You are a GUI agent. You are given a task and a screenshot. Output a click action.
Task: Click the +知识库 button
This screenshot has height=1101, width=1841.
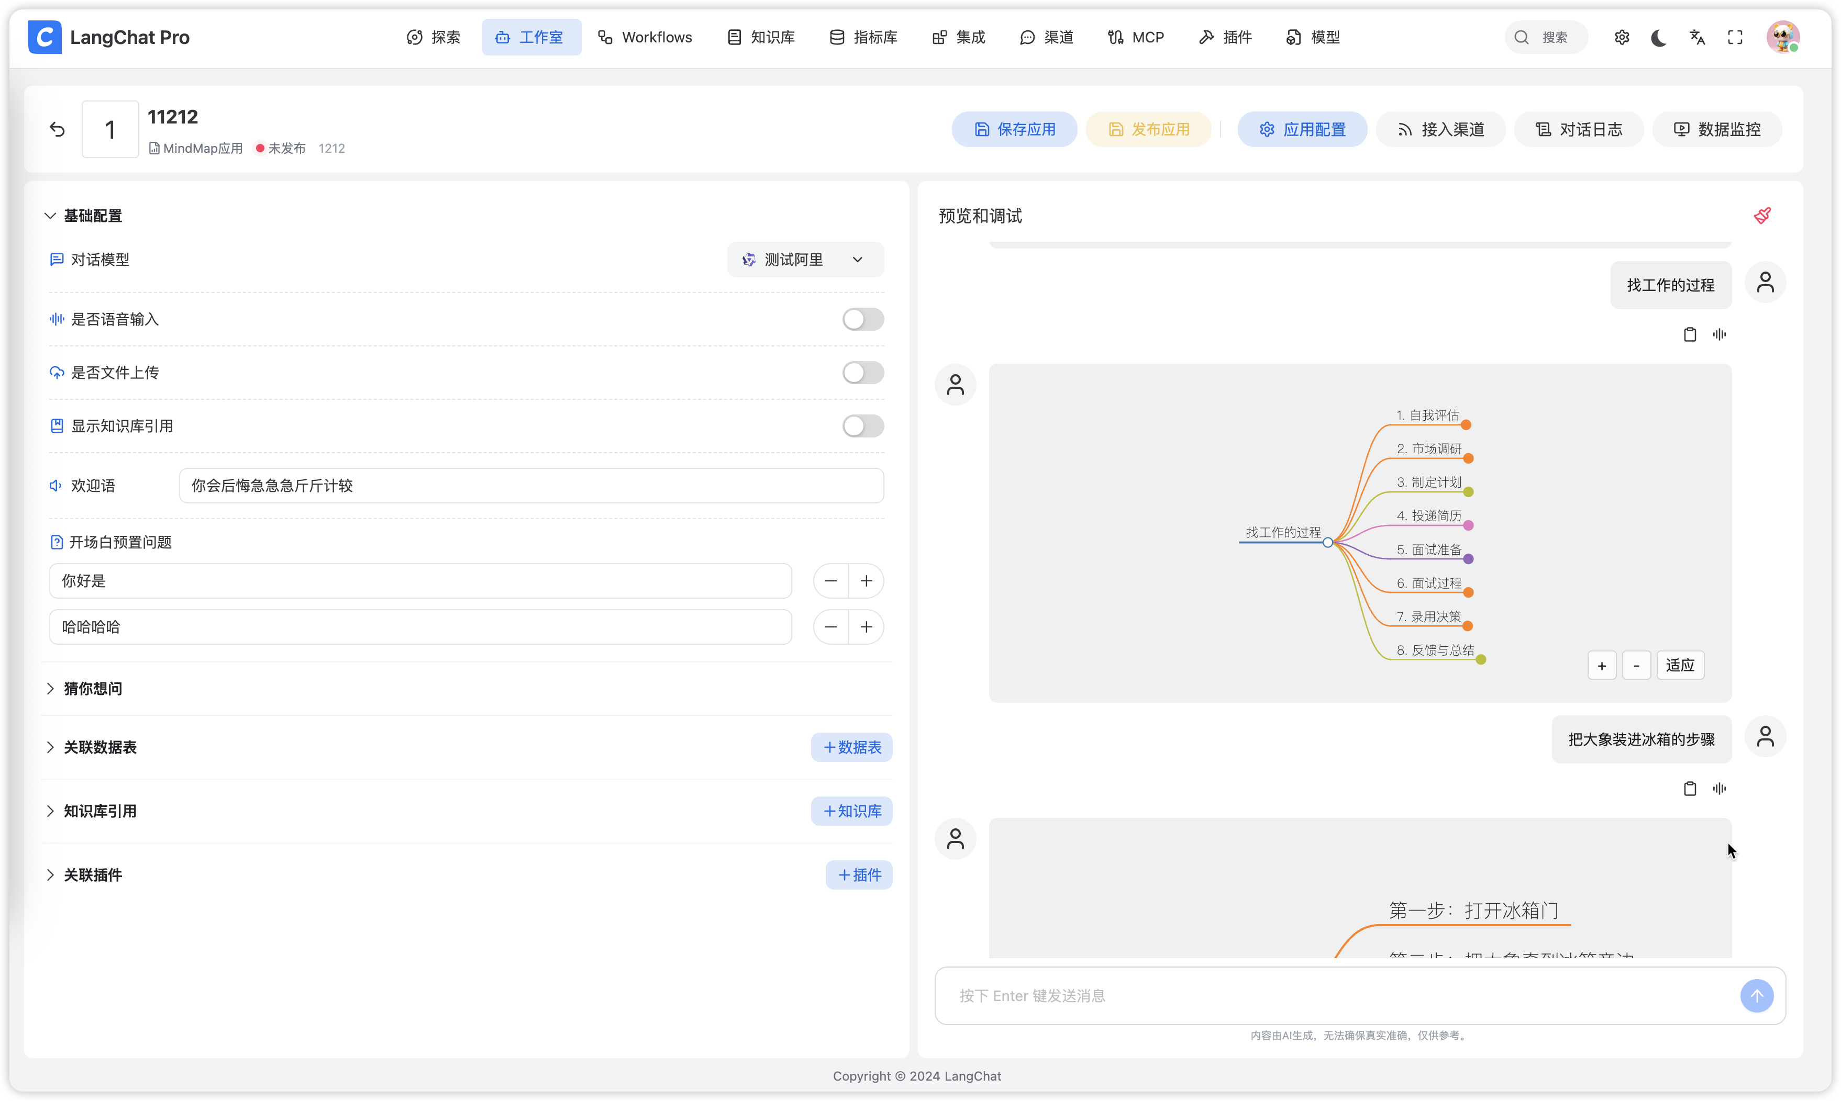[x=851, y=811]
